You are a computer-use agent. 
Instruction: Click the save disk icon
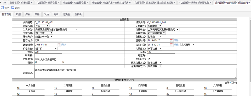pyautogui.click(x=2, y=8)
